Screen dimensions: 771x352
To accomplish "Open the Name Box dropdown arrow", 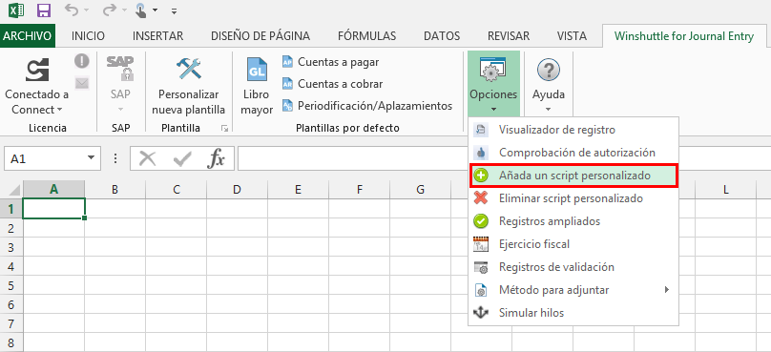I will pyautogui.click(x=91, y=158).
